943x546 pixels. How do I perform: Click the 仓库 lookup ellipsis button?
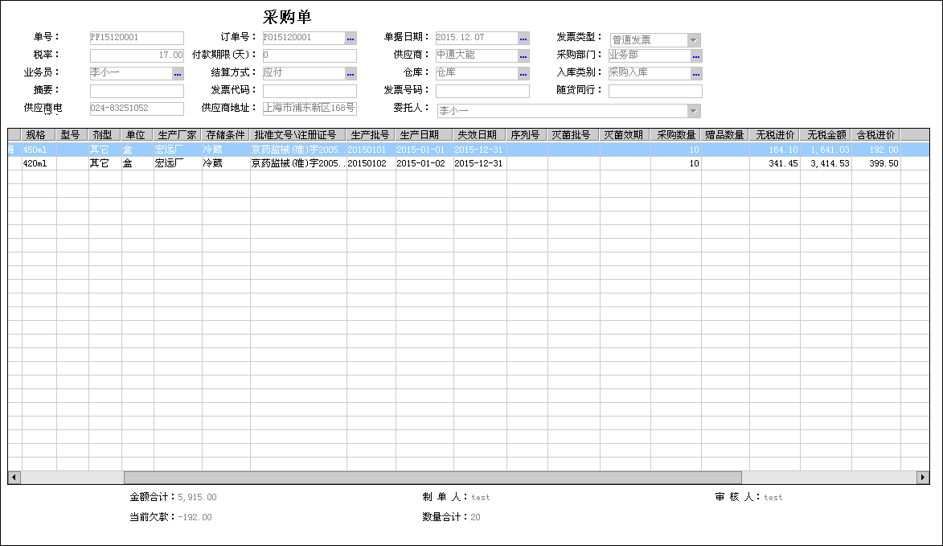point(523,74)
